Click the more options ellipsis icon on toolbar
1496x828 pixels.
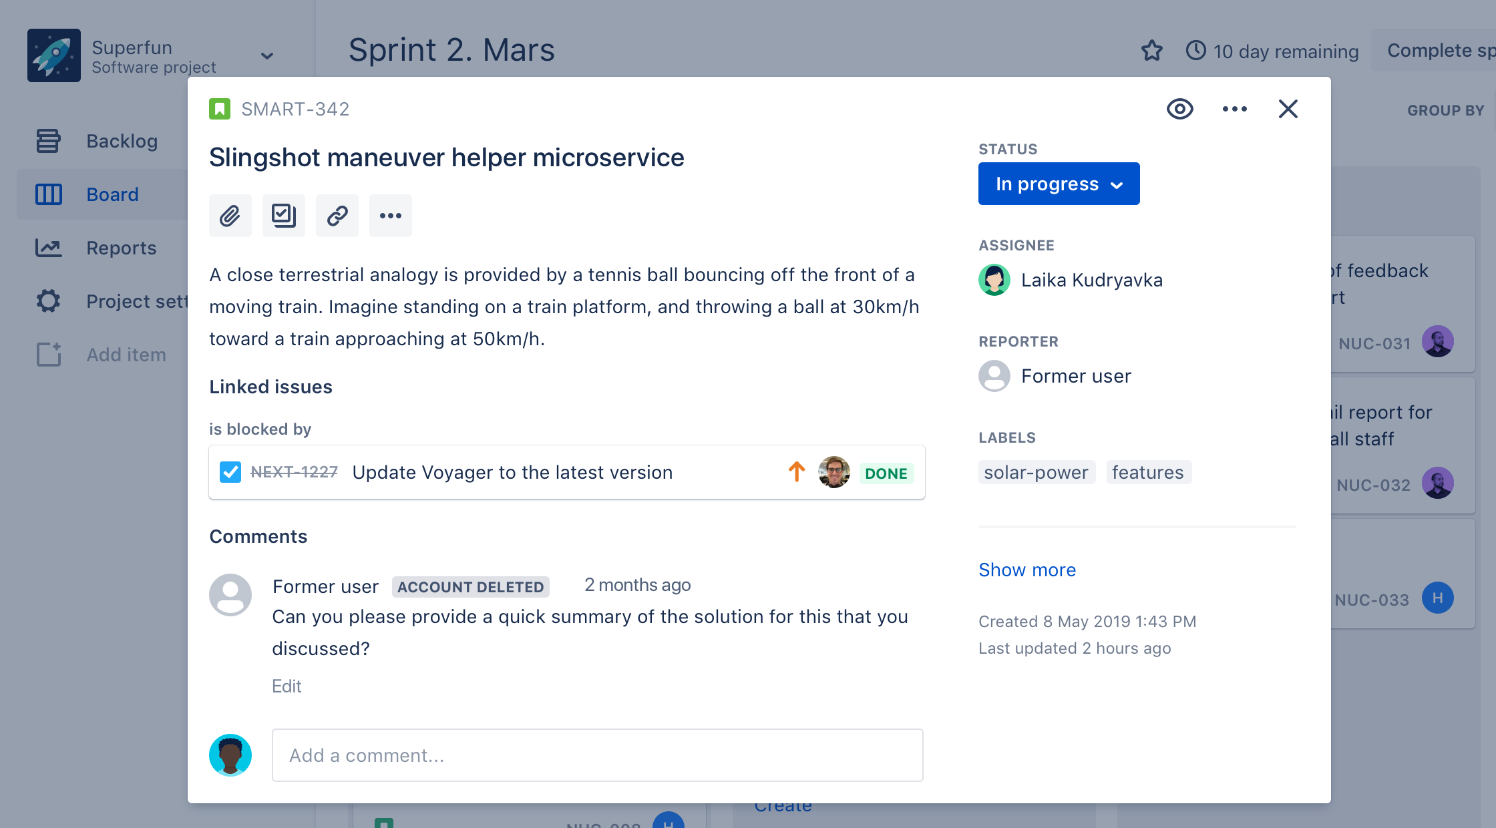click(x=389, y=215)
